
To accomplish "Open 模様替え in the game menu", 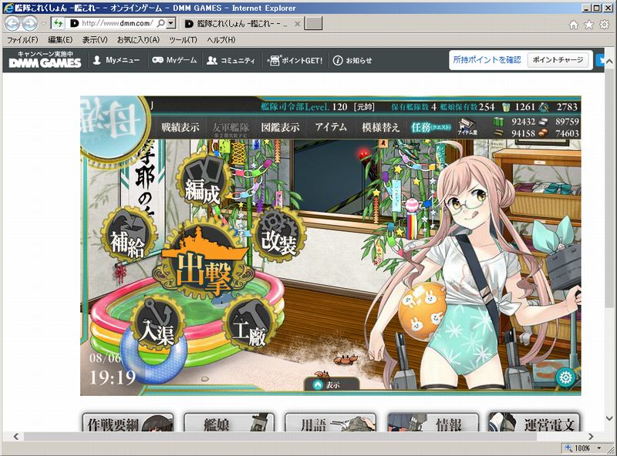I will pyautogui.click(x=380, y=127).
